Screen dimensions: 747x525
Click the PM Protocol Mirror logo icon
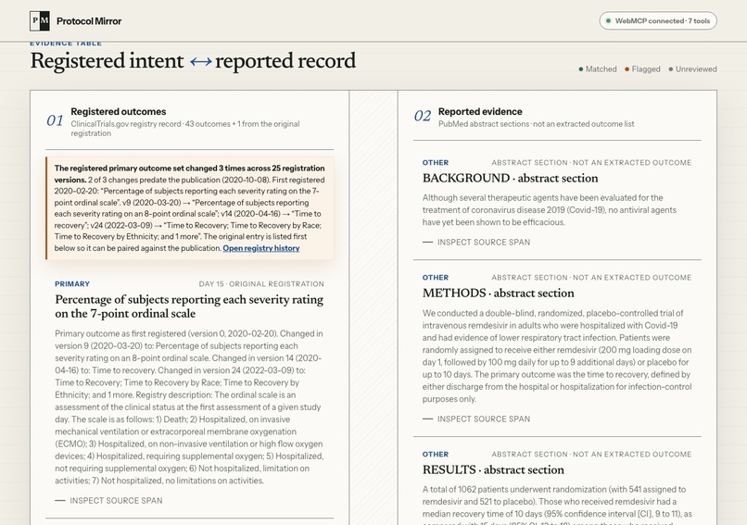click(40, 21)
